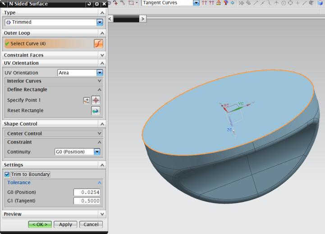Collapse the UV Orientation section header
The width and height of the screenshot is (325, 234).
point(102,63)
